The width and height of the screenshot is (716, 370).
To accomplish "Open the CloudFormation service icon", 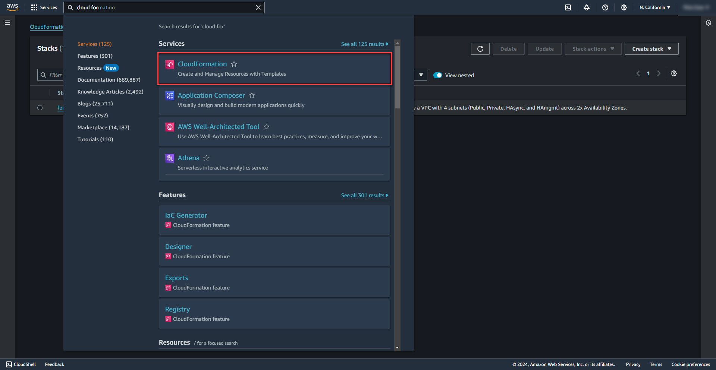I will tap(170, 64).
